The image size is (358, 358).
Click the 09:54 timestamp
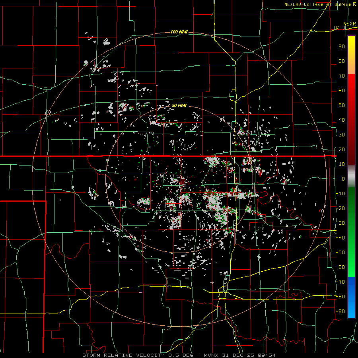click(x=266, y=355)
